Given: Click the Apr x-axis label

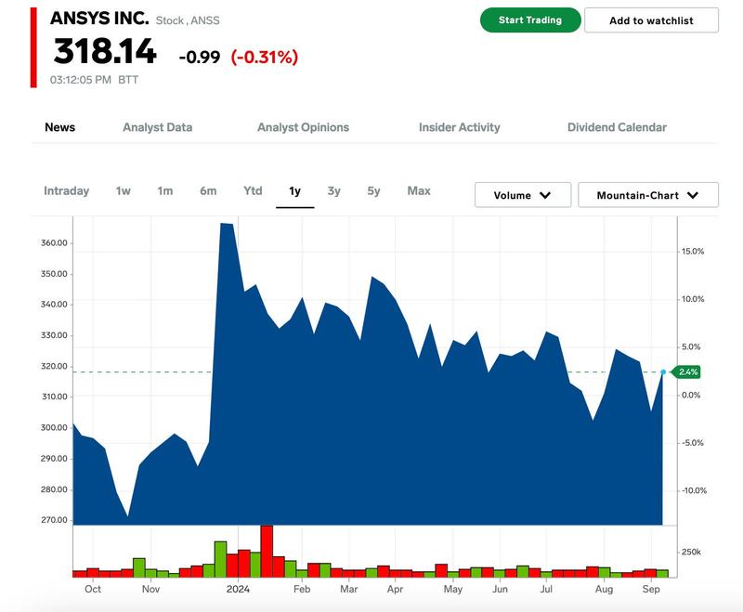Looking at the screenshot, I should 396,589.
